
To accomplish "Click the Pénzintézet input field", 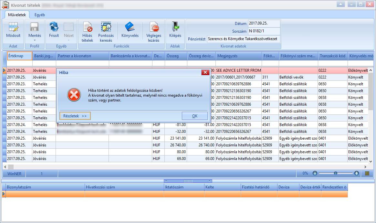I will [x=244, y=39].
